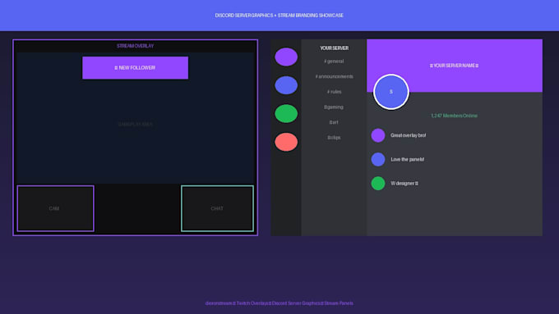Click the YOUR SERVER header
The height and width of the screenshot is (314, 559).
tap(334, 48)
